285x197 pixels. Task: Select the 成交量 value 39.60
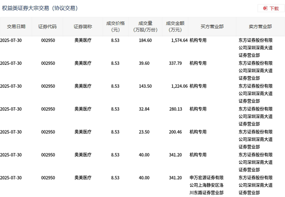point(144,63)
